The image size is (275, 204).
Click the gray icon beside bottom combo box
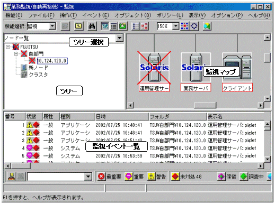[21, 177]
